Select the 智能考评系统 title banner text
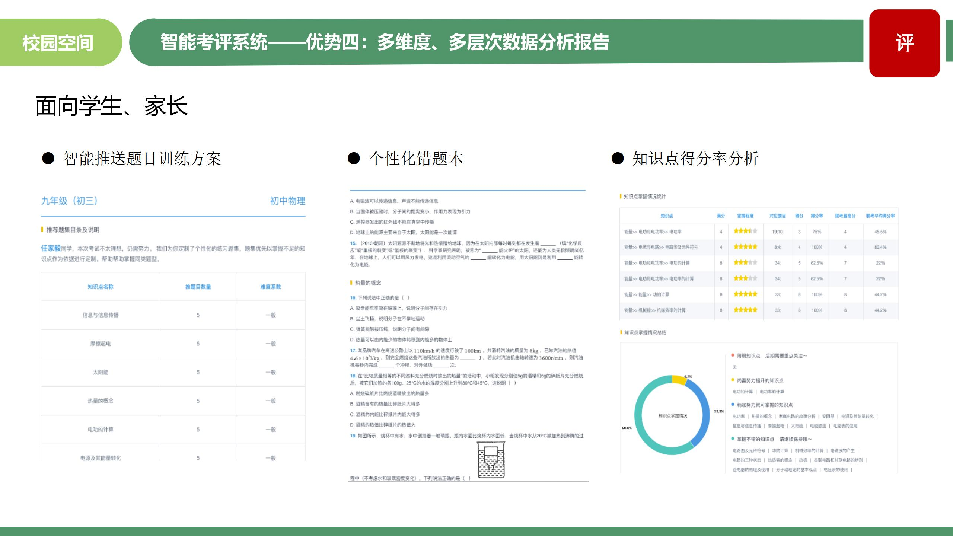Viewport: 953px width, 536px height. pos(385,42)
